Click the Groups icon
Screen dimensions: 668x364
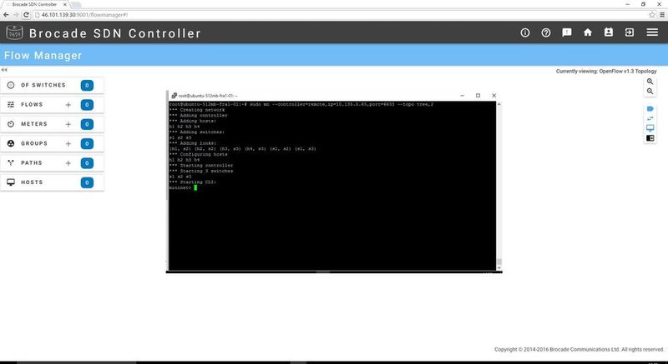(11, 143)
